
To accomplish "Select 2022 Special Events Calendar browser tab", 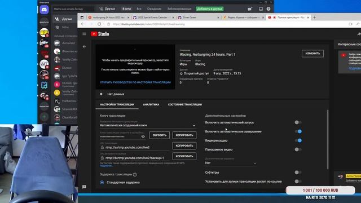I will (152, 17).
